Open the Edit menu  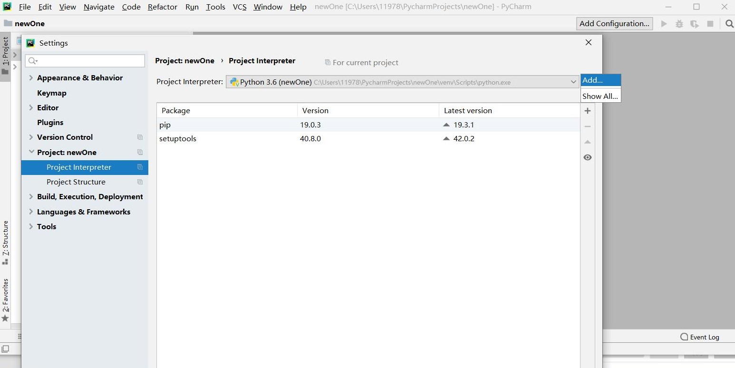pyautogui.click(x=45, y=7)
